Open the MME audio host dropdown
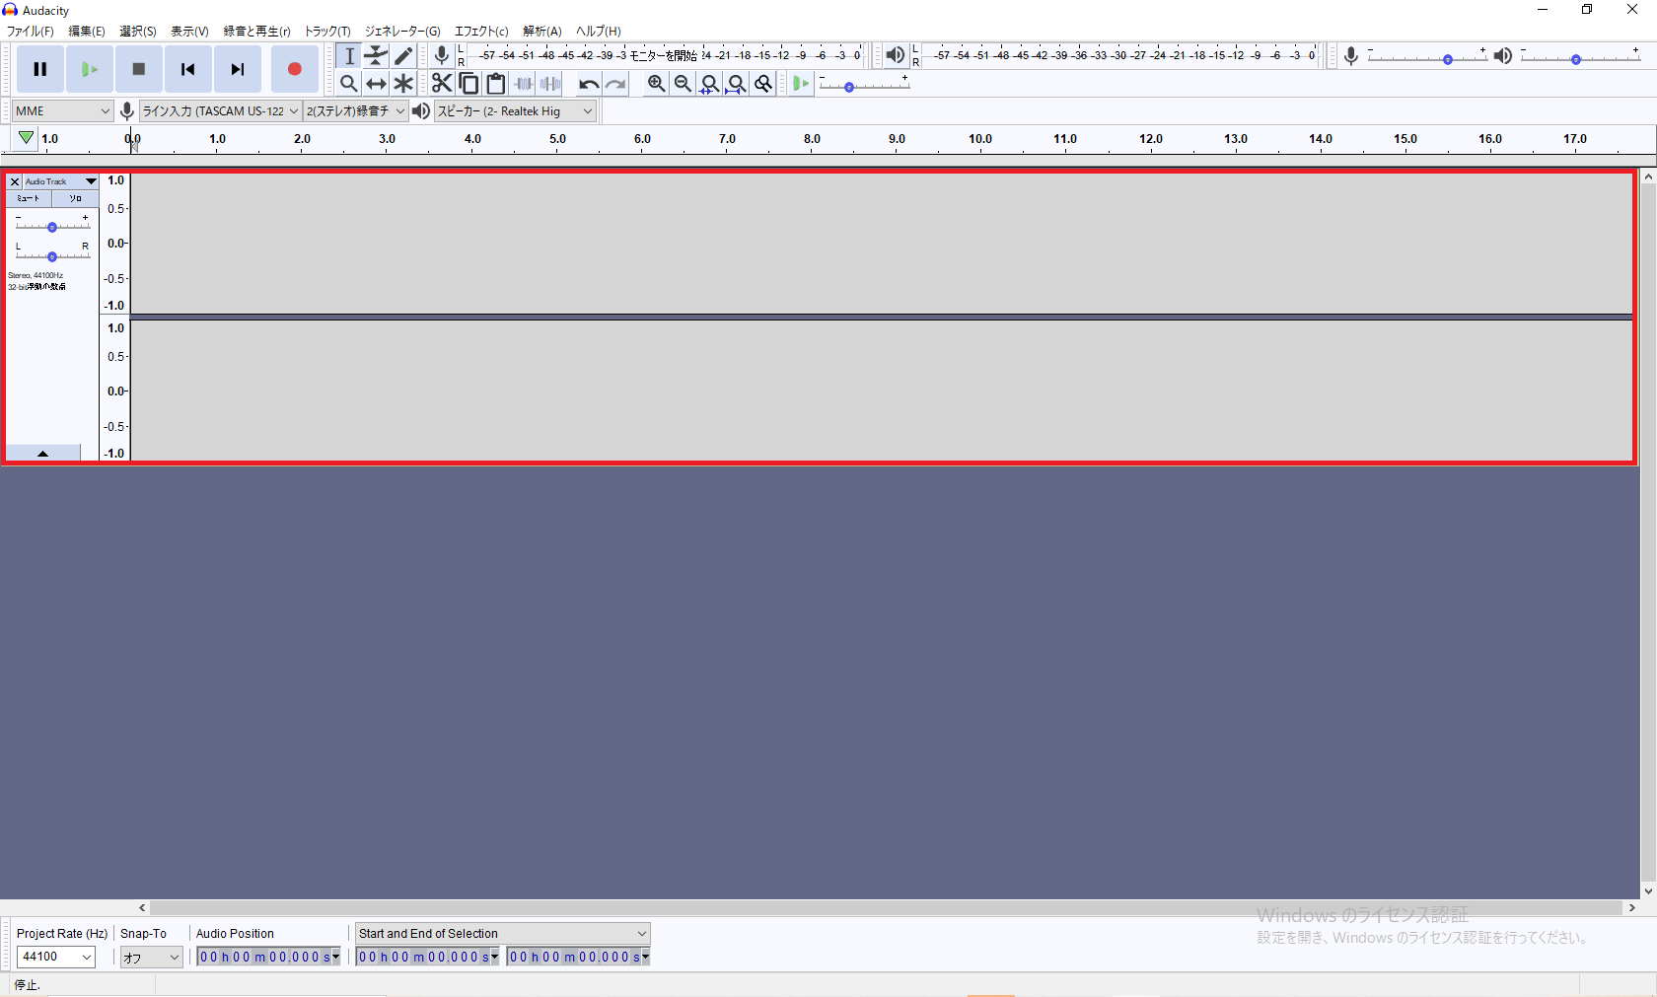The image size is (1657, 997). pos(63,111)
